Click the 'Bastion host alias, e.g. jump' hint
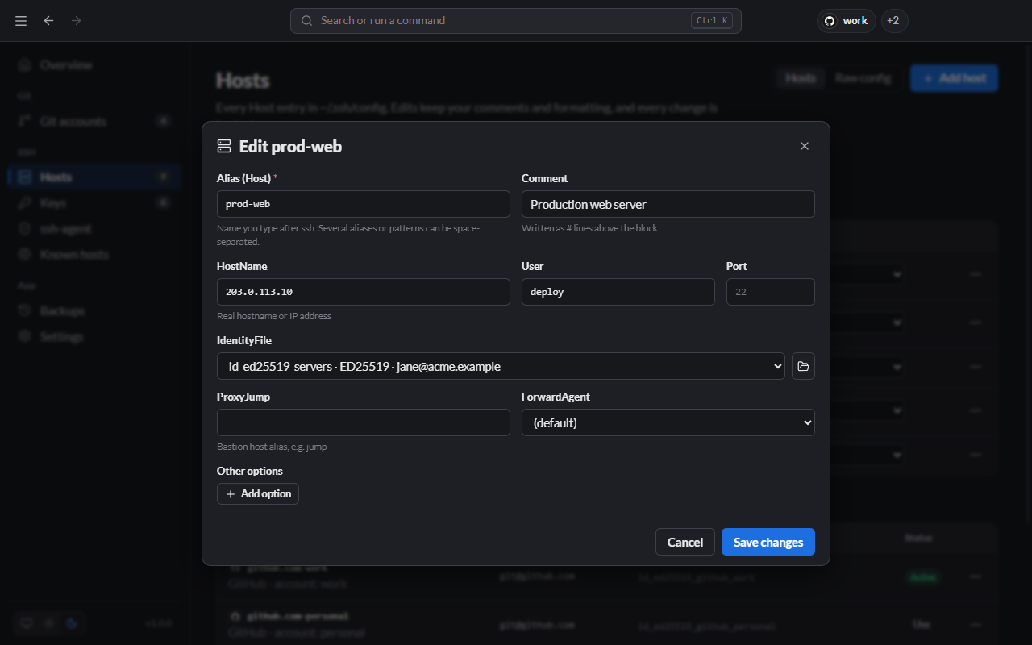The width and height of the screenshot is (1032, 645). (x=272, y=447)
